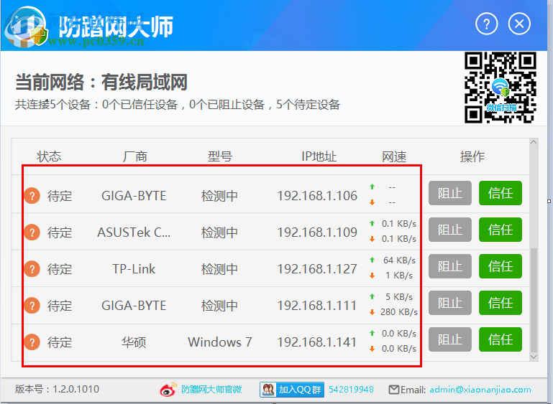Trust the Windows 7 device 192.168.1.141
553x404 pixels.
click(x=501, y=339)
